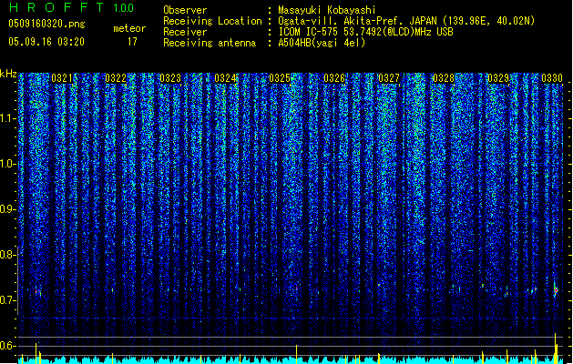Click the Receiver label
Screen dimensions: 573x364
coord(185,32)
